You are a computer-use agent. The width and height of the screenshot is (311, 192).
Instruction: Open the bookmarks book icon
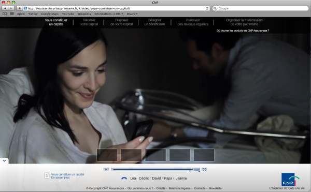tap(5, 14)
